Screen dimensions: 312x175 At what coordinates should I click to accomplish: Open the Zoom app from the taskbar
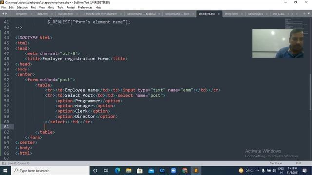(x=174, y=171)
